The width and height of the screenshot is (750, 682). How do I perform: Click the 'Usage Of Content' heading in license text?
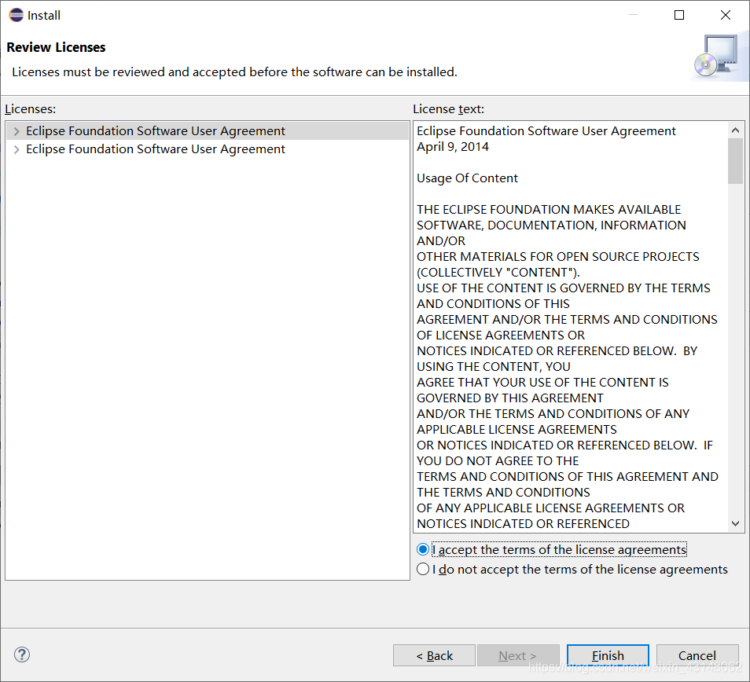(467, 178)
